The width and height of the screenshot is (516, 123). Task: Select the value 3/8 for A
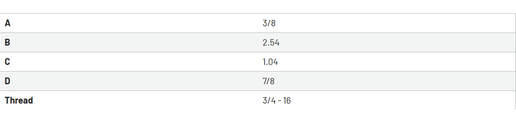269,23
